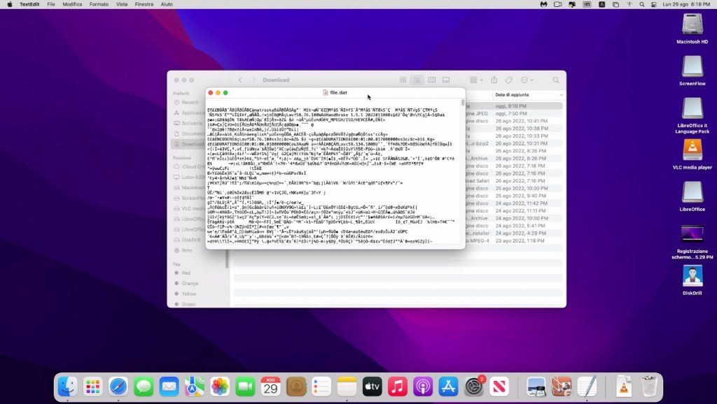
Task: Switch Finder to gallery view
Action: pos(447,80)
